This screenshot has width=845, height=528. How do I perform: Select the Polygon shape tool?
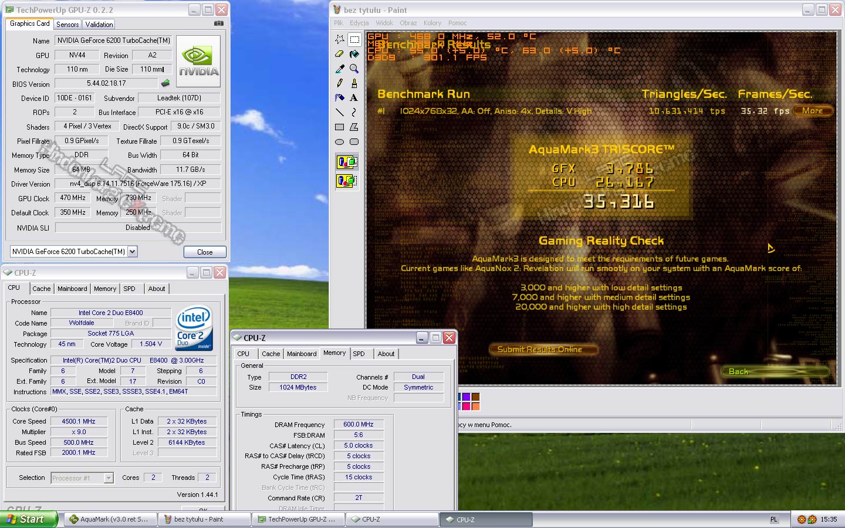[354, 127]
